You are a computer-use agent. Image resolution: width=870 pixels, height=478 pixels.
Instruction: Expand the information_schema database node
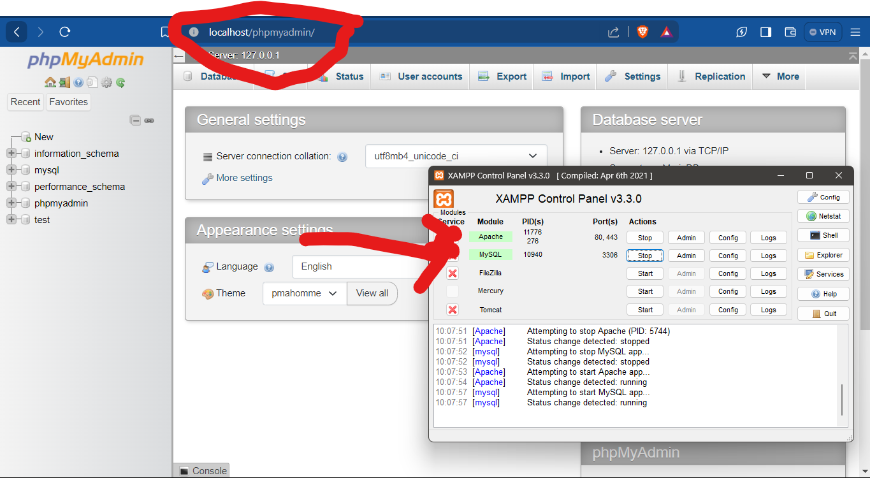pos(11,154)
